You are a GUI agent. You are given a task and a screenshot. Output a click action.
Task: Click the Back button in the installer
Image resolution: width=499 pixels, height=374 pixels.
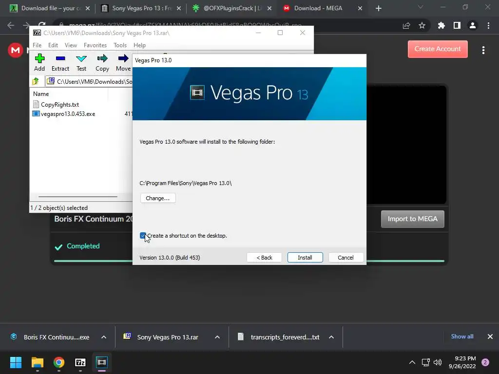(x=264, y=258)
